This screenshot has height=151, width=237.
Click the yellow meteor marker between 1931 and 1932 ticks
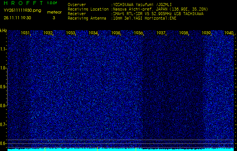pos(45,149)
